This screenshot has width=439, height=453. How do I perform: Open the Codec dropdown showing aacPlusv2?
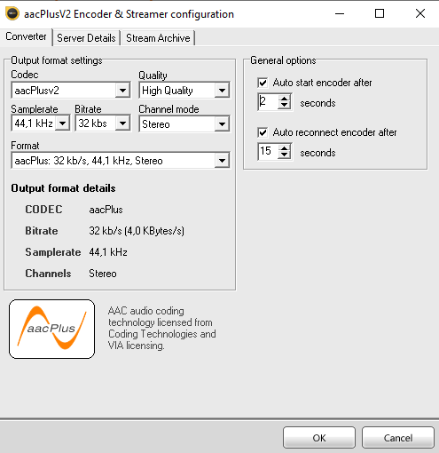(71, 91)
